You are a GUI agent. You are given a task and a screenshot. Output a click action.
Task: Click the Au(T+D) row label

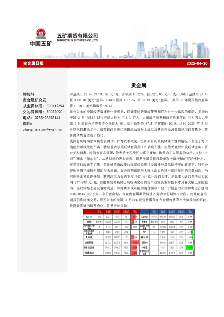click(89, 217)
